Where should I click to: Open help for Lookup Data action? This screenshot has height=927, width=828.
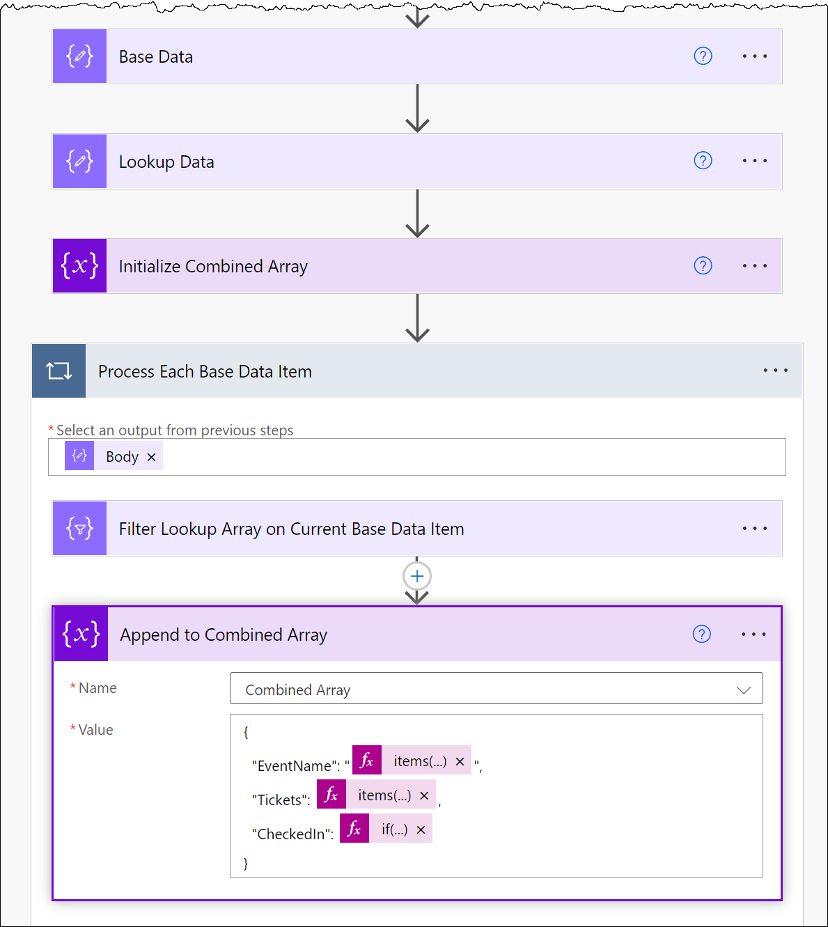[703, 161]
